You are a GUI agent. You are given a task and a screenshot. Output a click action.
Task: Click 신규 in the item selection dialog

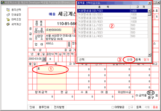[x=129, y=59]
